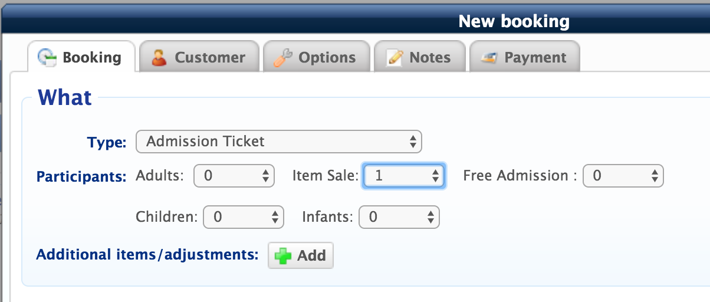This screenshot has height=302, width=710.
Task: Click the Booking tab calendar icon
Action: (47, 57)
